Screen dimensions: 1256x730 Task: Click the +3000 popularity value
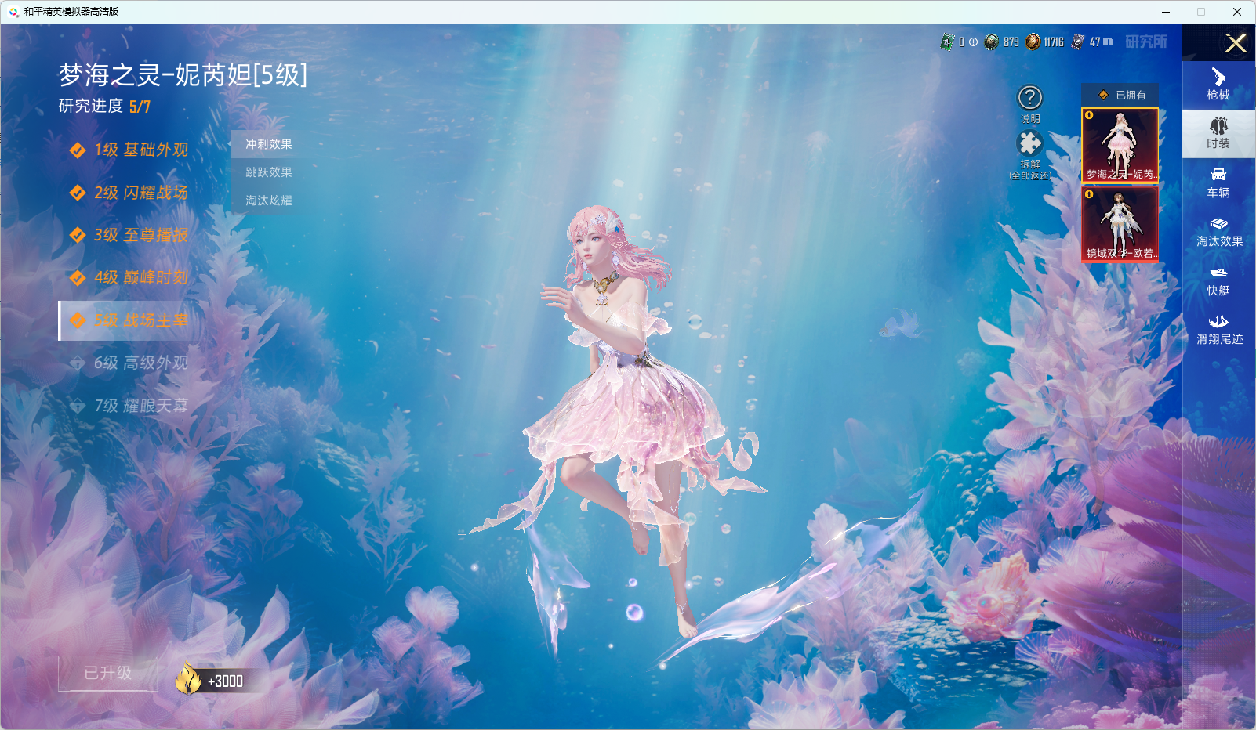click(226, 681)
